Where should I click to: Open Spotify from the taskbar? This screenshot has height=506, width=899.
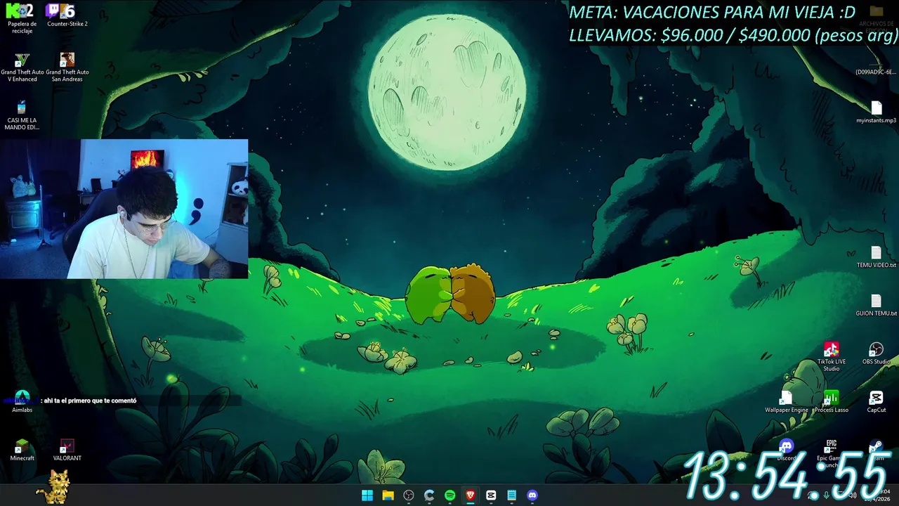click(x=449, y=495)
